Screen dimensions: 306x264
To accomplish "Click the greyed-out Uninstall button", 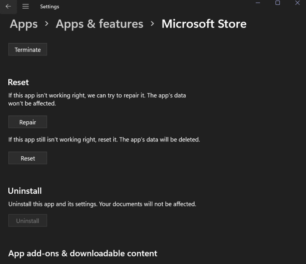I will 28,220.
